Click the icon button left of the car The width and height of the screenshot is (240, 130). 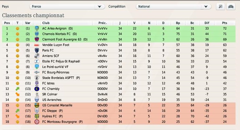pos(220,7)
